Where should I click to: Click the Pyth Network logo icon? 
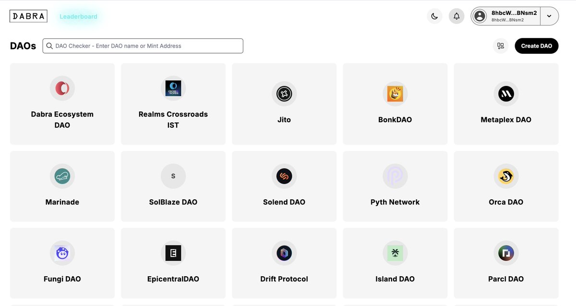click(x=395, y=176)
